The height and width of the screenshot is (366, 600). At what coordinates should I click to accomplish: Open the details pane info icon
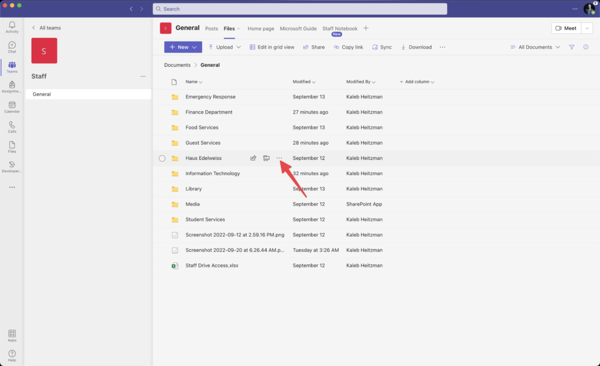click(586, 47)
